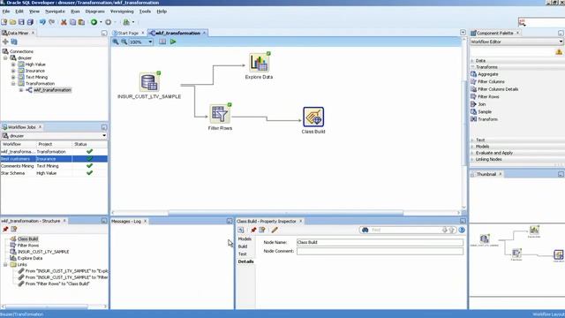Viewport: 565px width, 318px height.
Task: Click the Node Comment input field
Action: coord(380,251)
